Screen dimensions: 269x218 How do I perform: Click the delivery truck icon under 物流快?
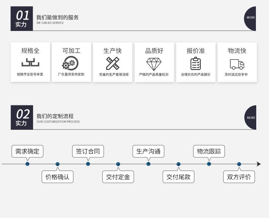237,64
